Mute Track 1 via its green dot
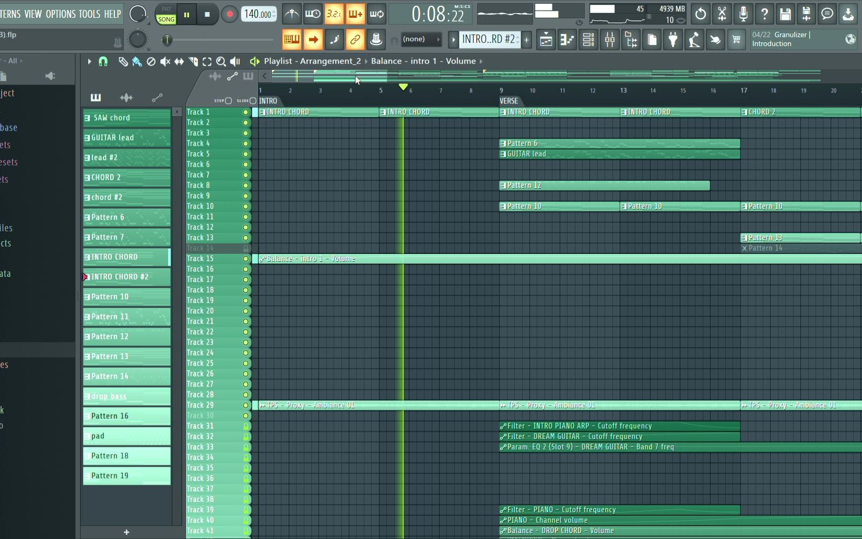 [245, 112]
